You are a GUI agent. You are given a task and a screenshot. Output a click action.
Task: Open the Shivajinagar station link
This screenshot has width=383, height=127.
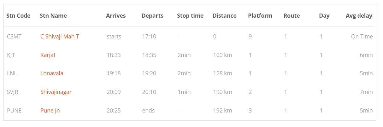tap(56, 92)
